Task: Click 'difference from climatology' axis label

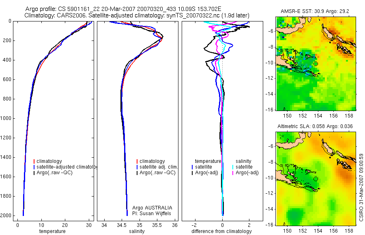Action: (221, 231)
